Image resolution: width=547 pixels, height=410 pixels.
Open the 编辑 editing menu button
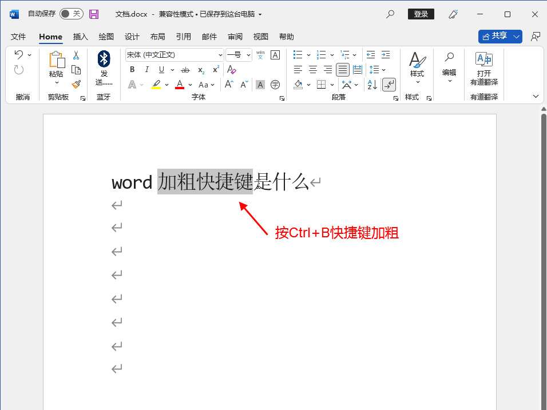click(449, 67)
